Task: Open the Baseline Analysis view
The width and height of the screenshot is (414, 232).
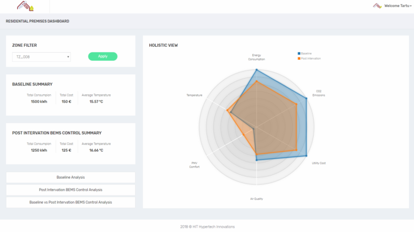Action: [71, 178]
